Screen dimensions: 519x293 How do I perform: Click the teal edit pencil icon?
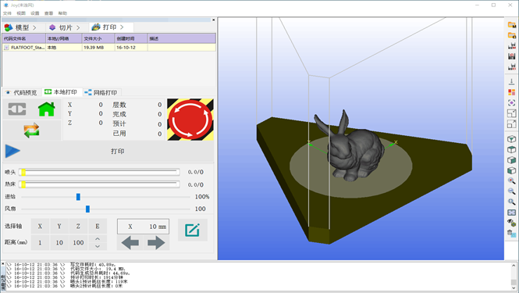point(192,230)
